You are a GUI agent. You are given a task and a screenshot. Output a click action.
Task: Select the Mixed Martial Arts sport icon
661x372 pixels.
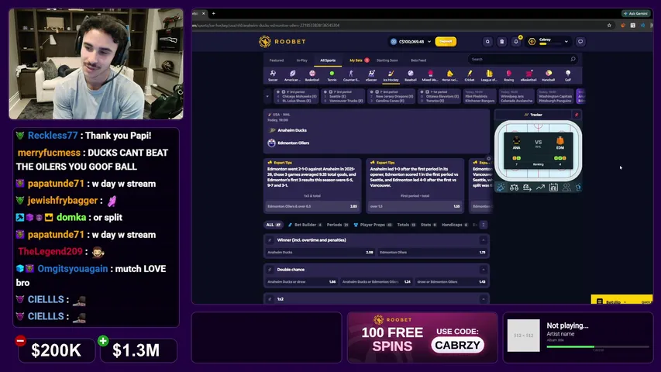430,75
